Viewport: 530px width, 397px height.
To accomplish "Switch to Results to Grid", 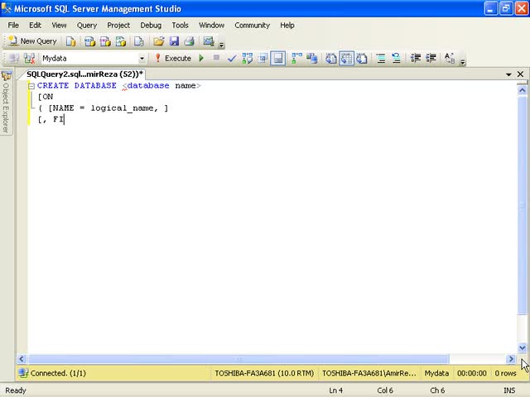I will point(346,59).
